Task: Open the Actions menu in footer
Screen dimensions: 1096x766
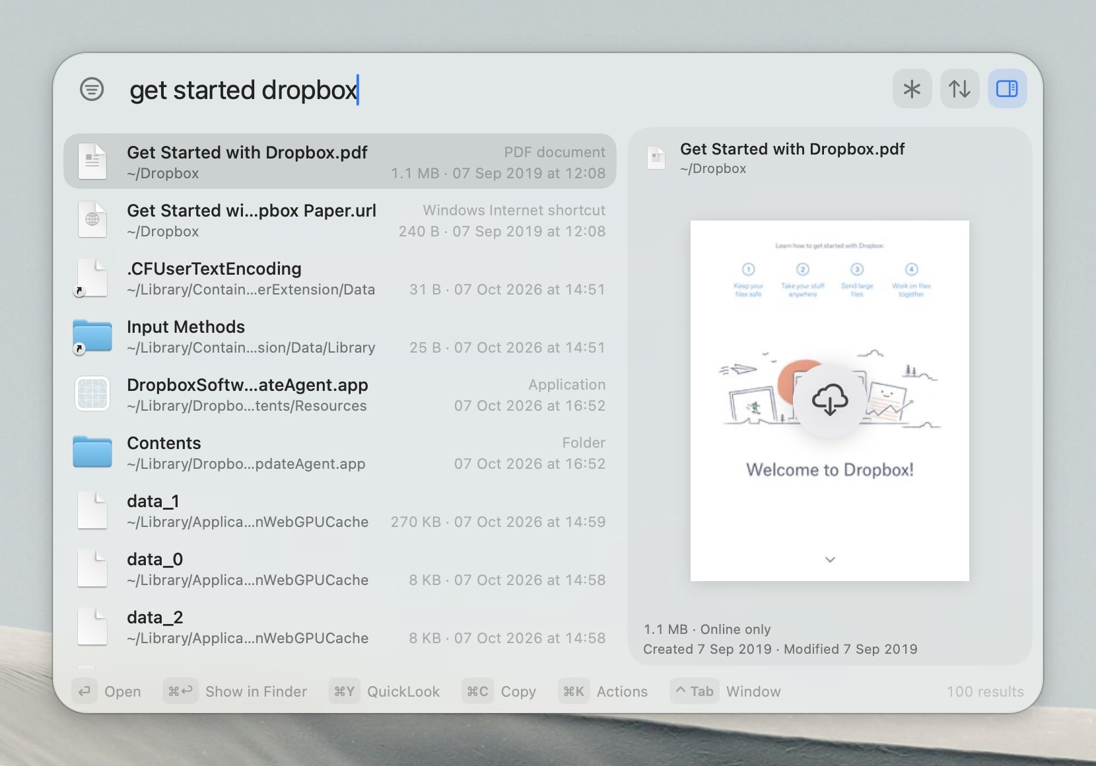Action: point(603,691)
